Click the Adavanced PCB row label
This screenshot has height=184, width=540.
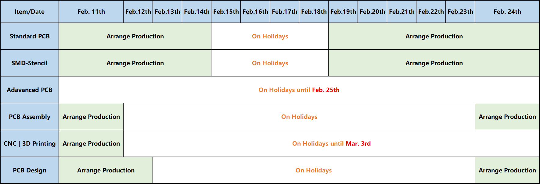[x=30, y=90]
